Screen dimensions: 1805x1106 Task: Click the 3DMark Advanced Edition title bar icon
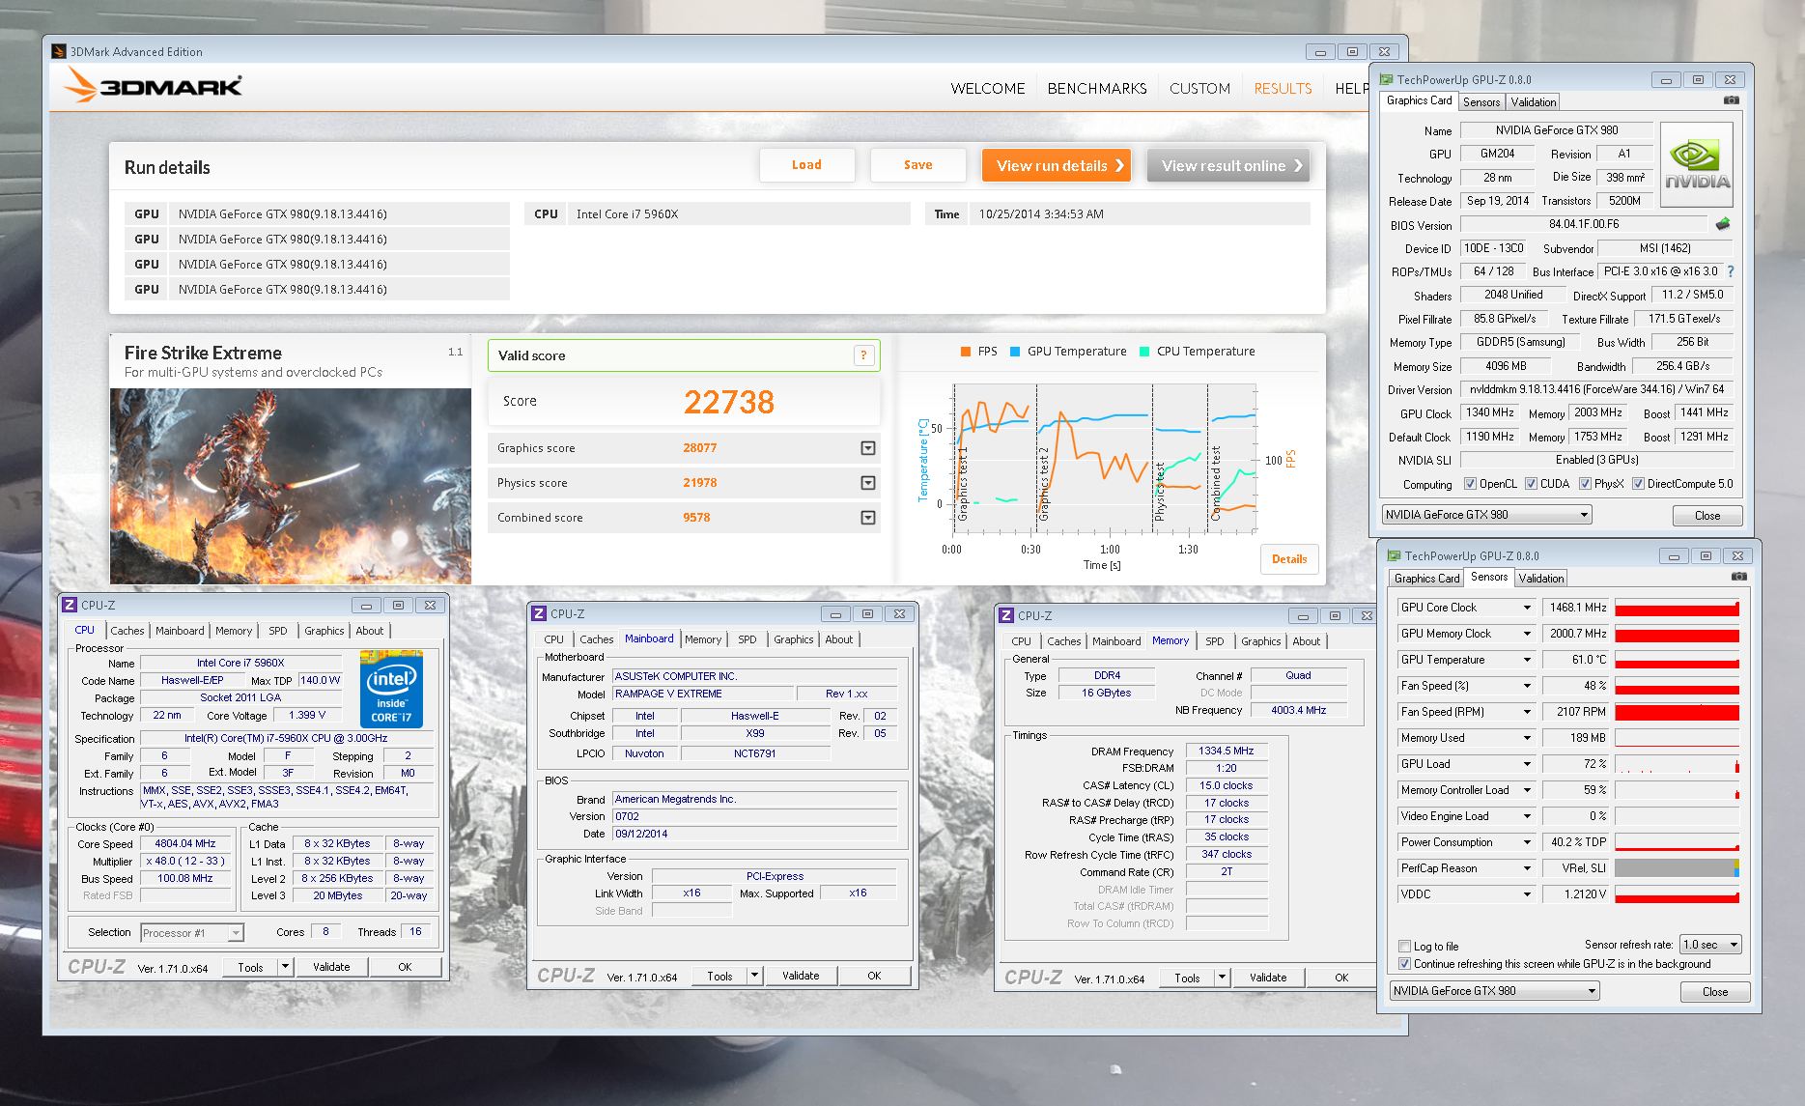coord(59,51)
